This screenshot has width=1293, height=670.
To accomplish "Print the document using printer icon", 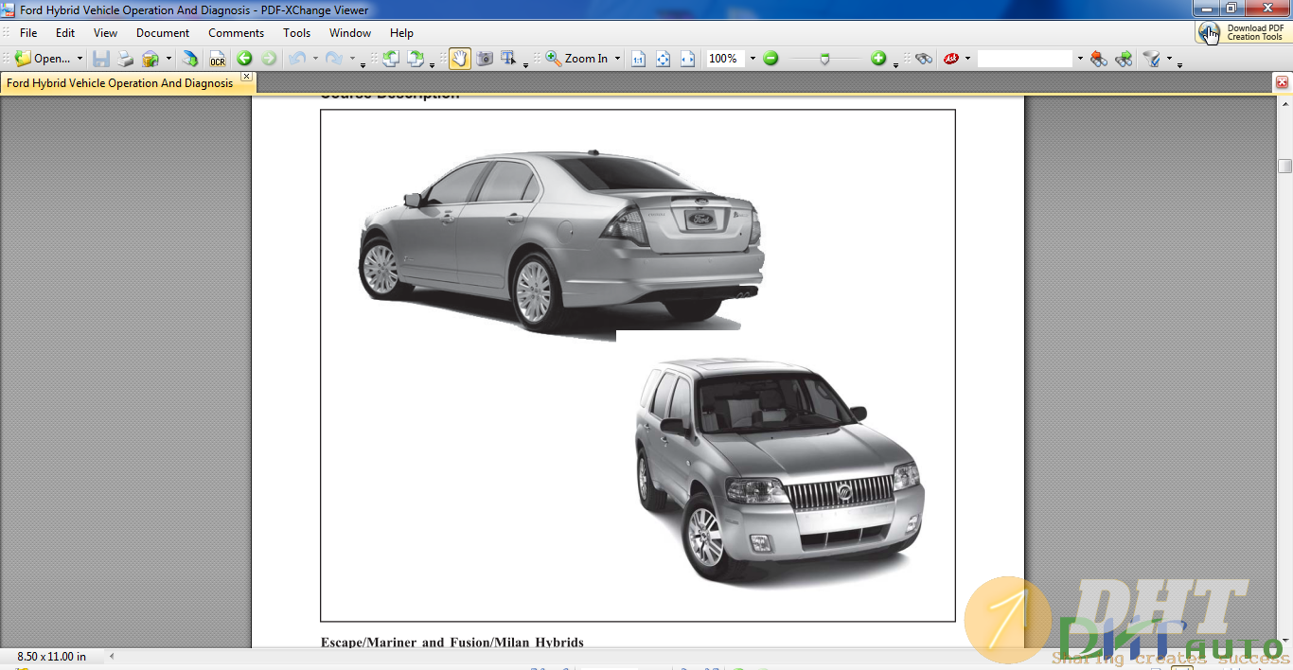I will pyautogui.click(x=125, y=59).
